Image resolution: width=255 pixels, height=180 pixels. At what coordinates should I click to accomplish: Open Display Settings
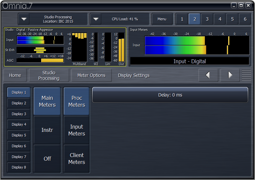[134, 75]
